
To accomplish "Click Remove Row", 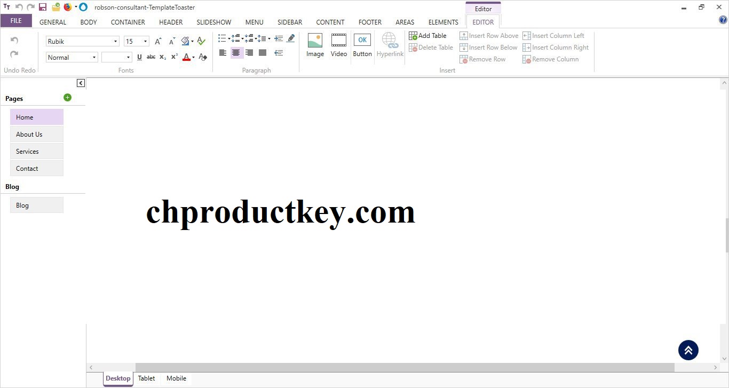I will pos(483,59).
